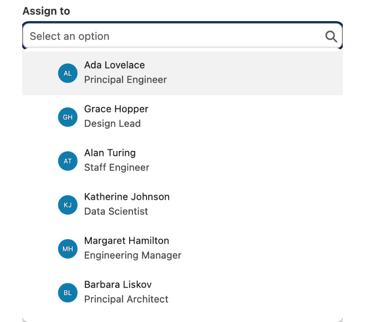The image size is (365, 322).
Task: Click 'Data Scientist' subtitle text
Action: pos(116,211)
